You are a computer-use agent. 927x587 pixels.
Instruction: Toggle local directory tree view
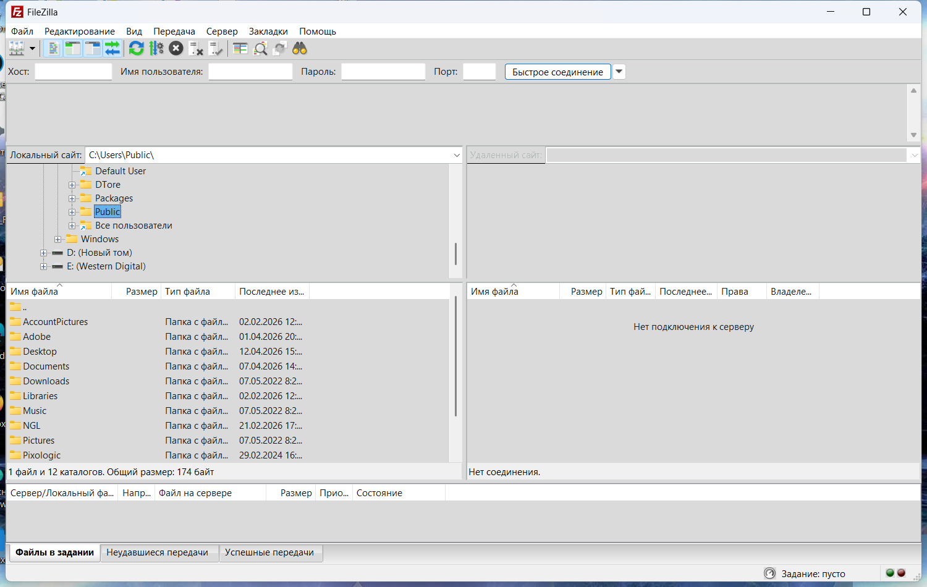pyautogui.click(x=73, y=48)
